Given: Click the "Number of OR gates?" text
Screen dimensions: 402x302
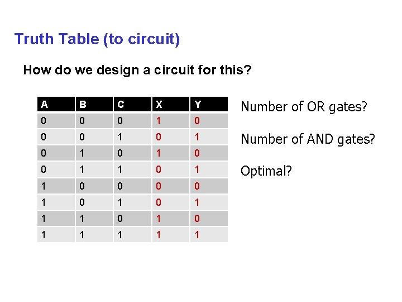Looking at the screenshot, I should click(x=304, y=106).
